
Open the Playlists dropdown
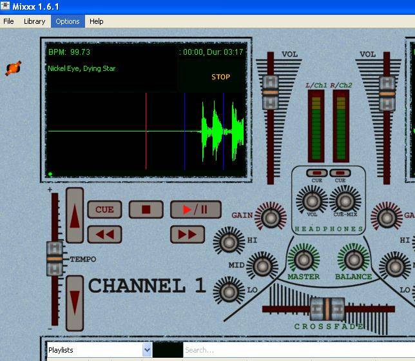tap(99, 350)
